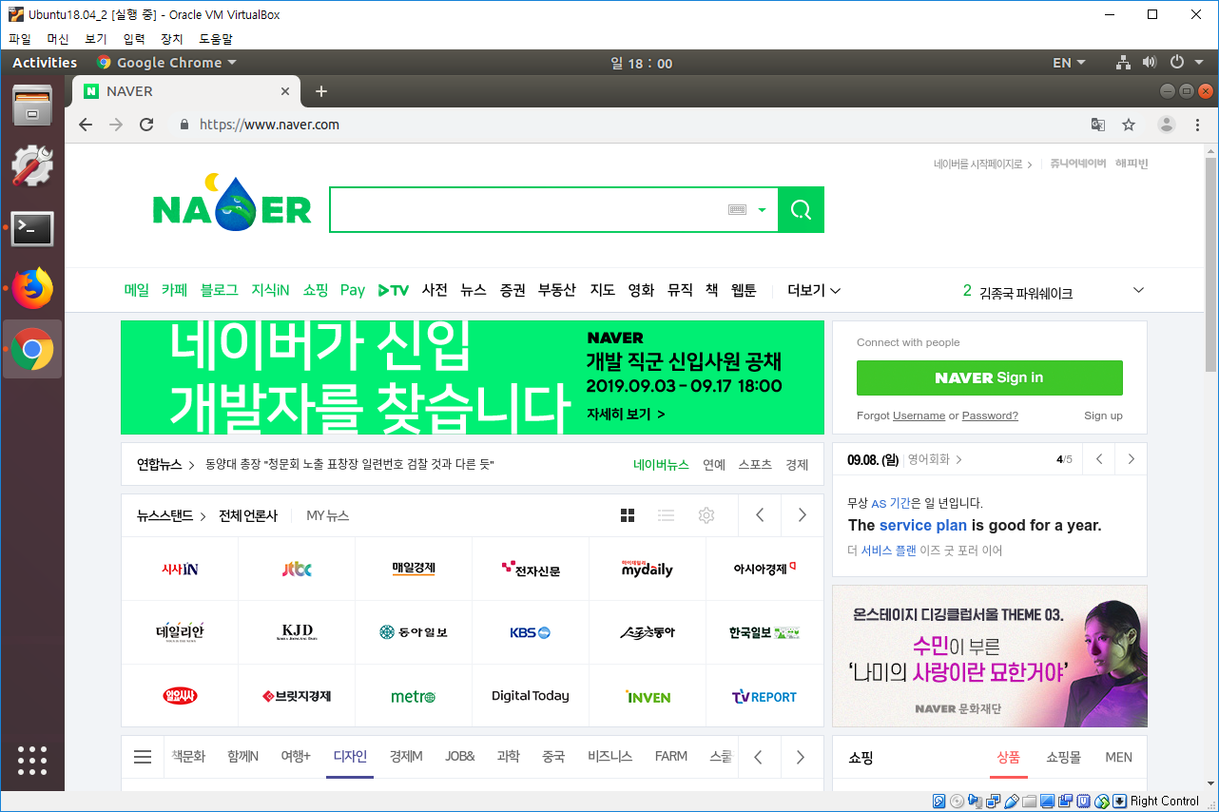This screenshot has height=812, width=1219.
Task: Open the mydaily news tile
Action: [648, 569]
